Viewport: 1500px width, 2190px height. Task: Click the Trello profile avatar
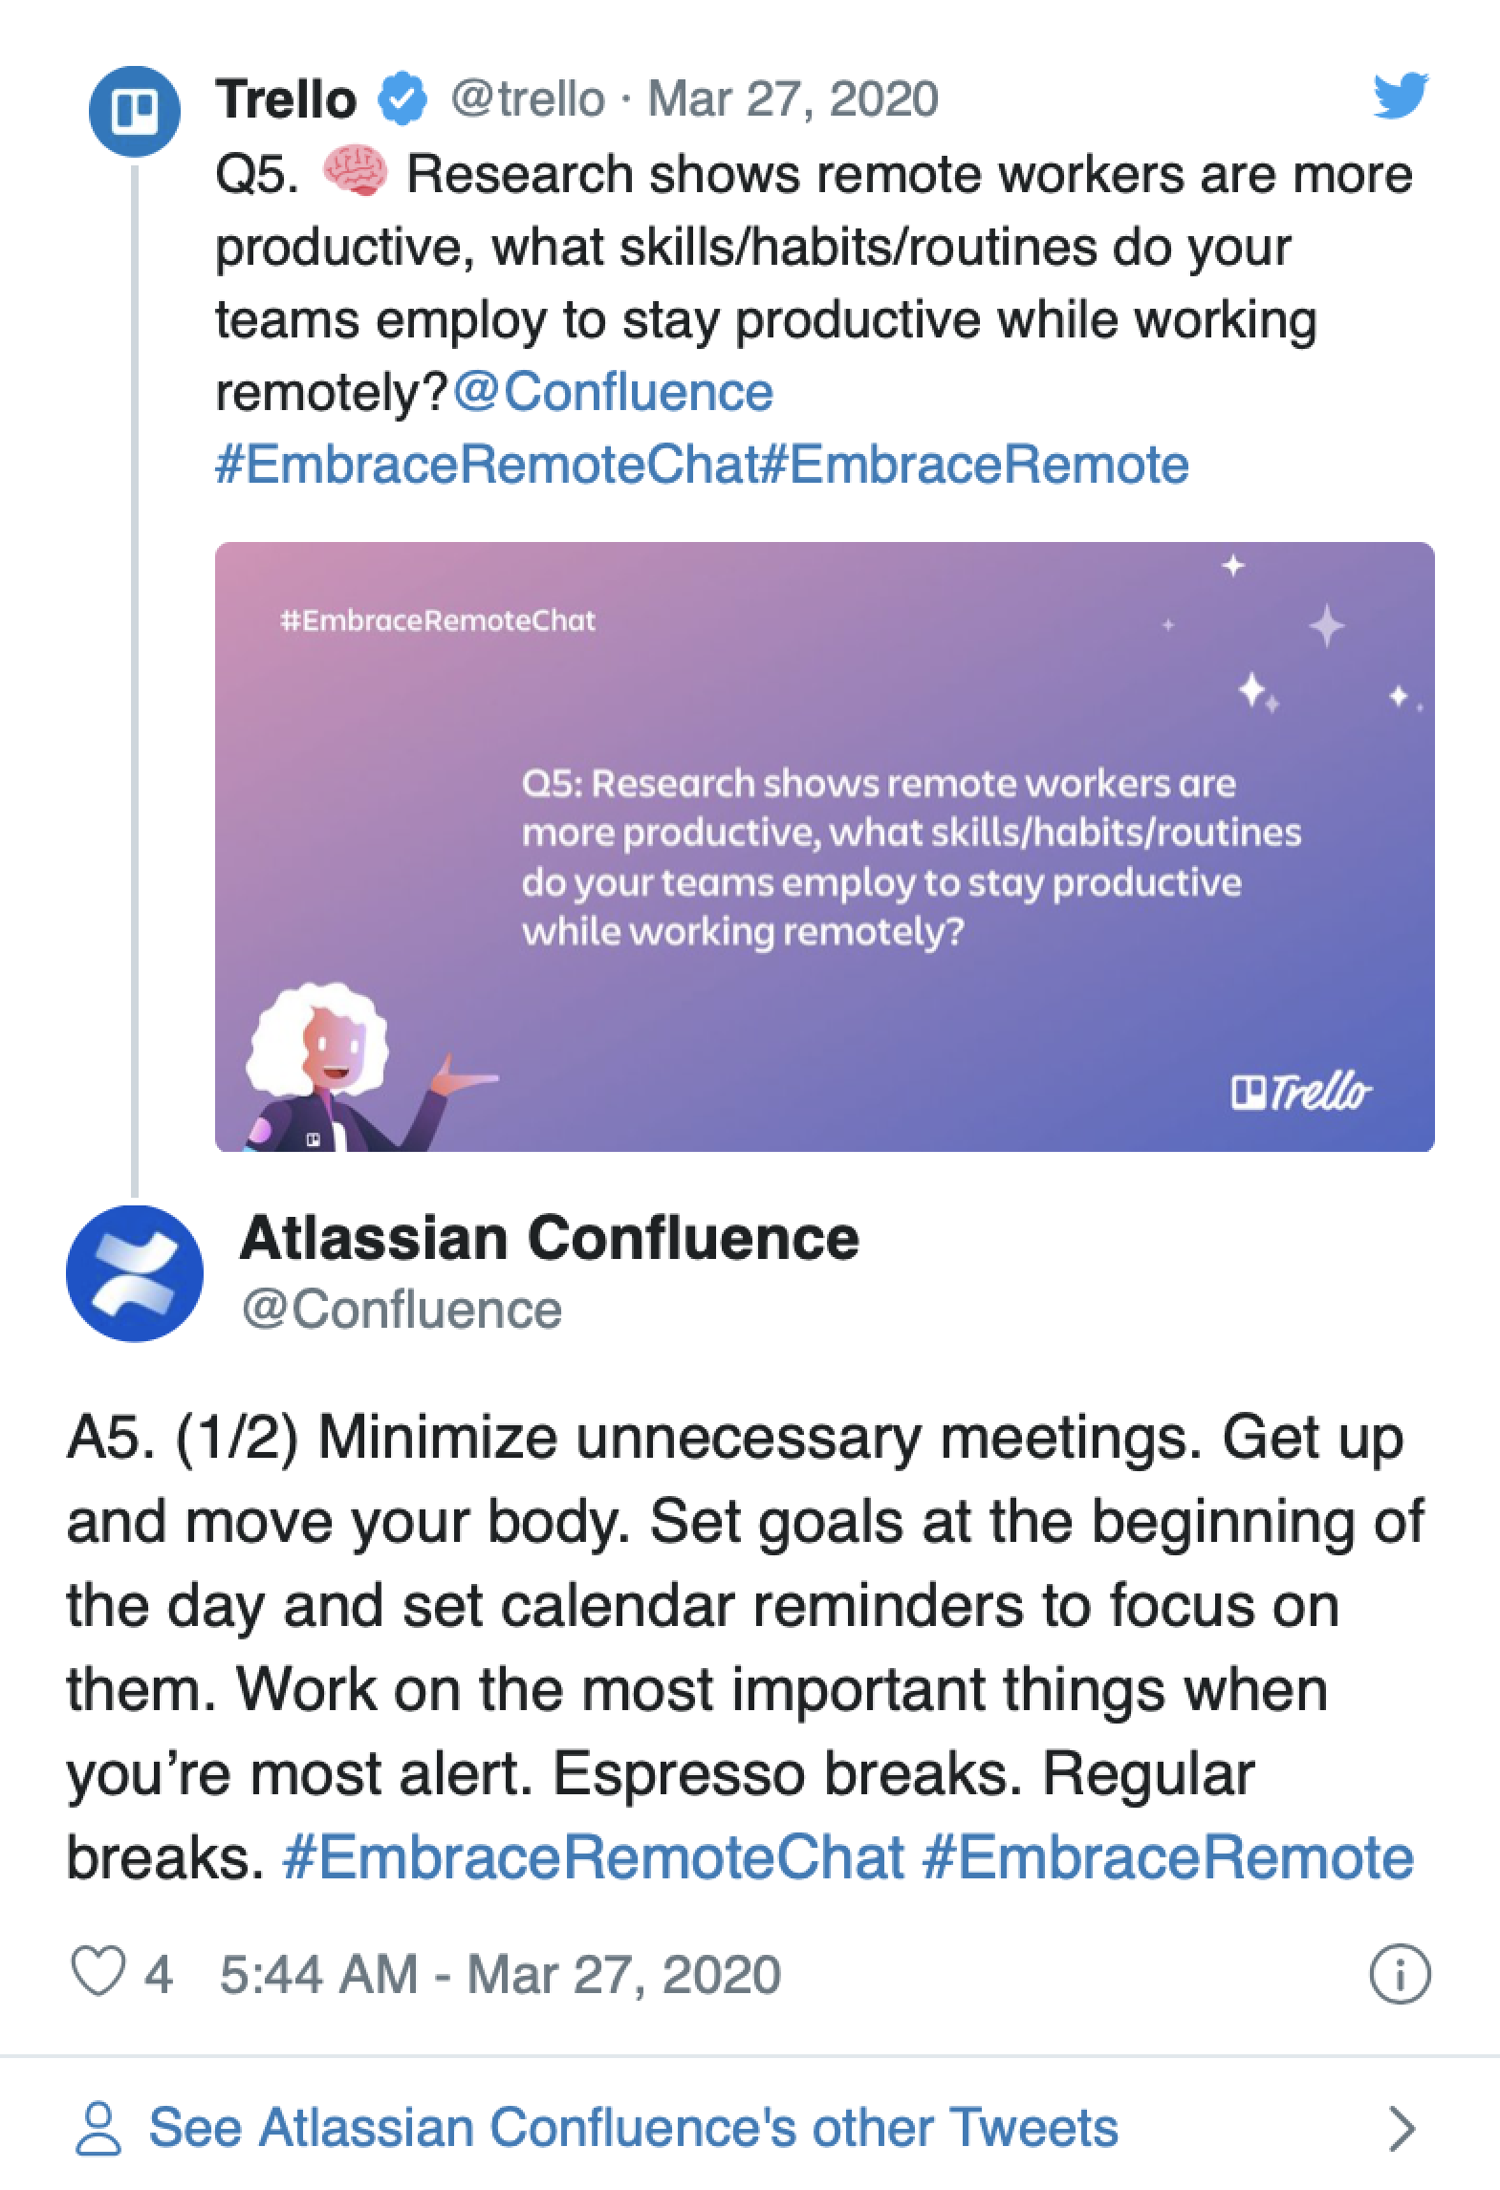click(134, 111)
